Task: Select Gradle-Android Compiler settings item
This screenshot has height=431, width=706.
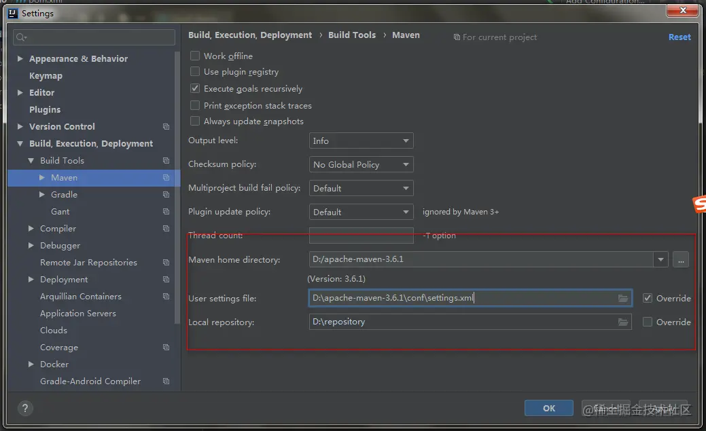Action: click(90, 381)
